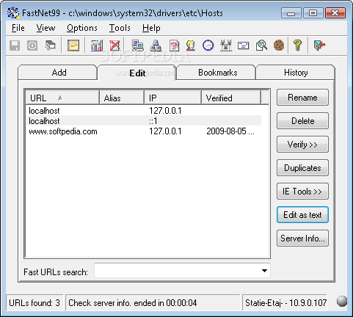Sort by the Alias column header
This screenshot has width=353, height=317.
[x=122, y=98]
